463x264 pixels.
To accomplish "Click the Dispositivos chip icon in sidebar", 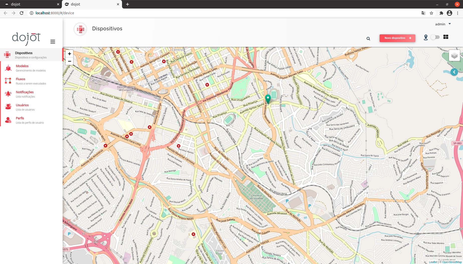I will (7, 55).
